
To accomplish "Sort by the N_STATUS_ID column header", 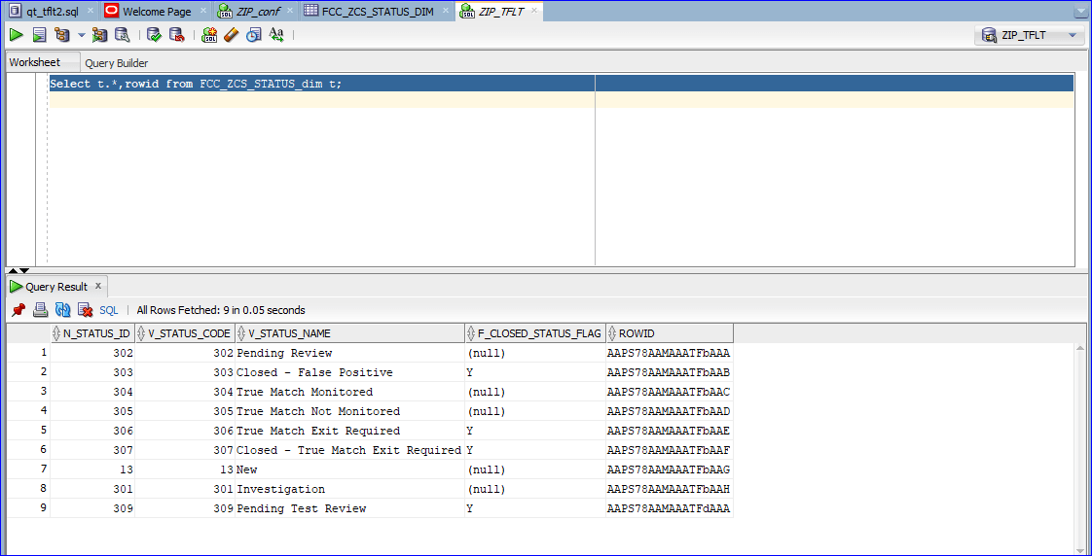I will [92, 333].
